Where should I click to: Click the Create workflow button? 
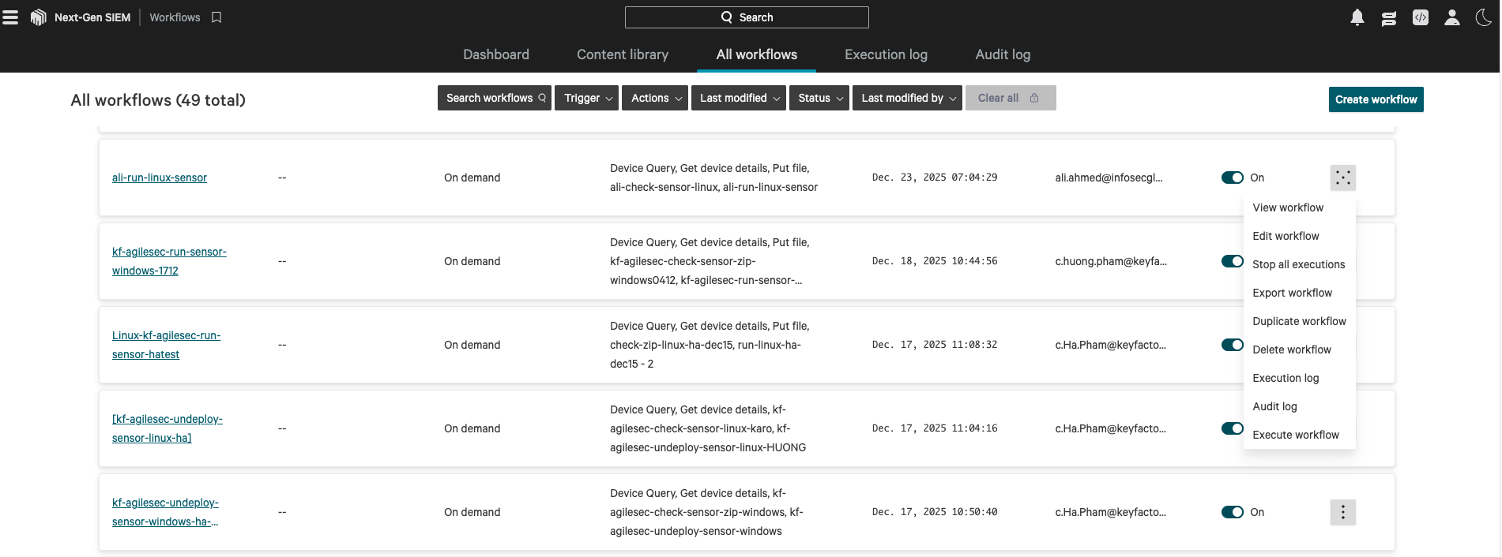[1376, 99]
